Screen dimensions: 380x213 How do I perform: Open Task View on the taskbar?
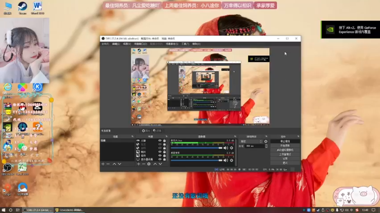(18, 210)
